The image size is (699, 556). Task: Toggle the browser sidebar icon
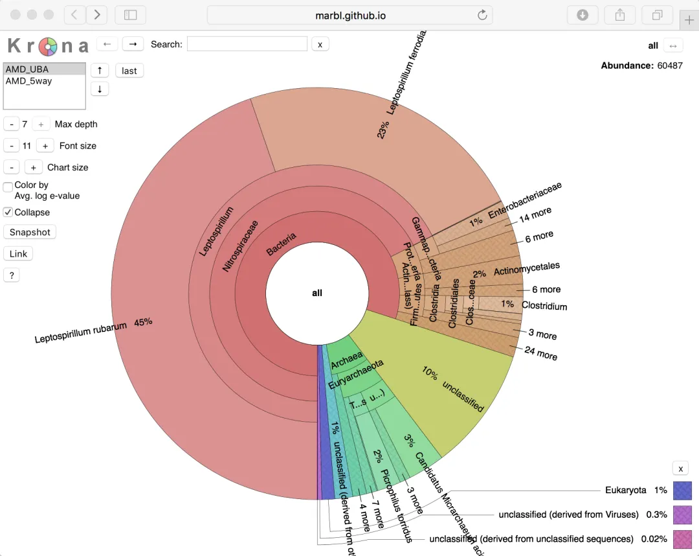130,15
